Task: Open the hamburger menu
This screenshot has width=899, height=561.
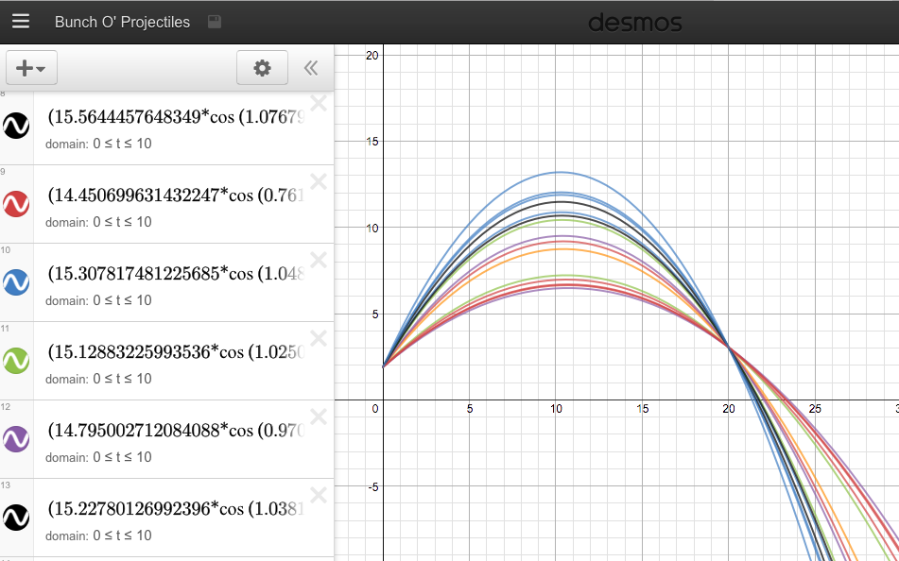Action: [21, 21]
